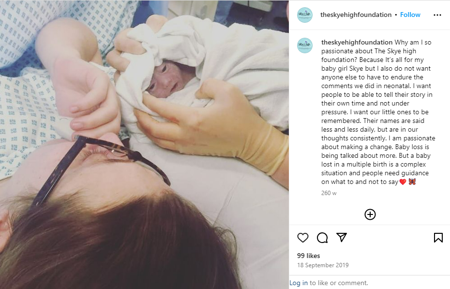
Task: Open theskyehighfoundation username in the header
Action: [356, 15]
